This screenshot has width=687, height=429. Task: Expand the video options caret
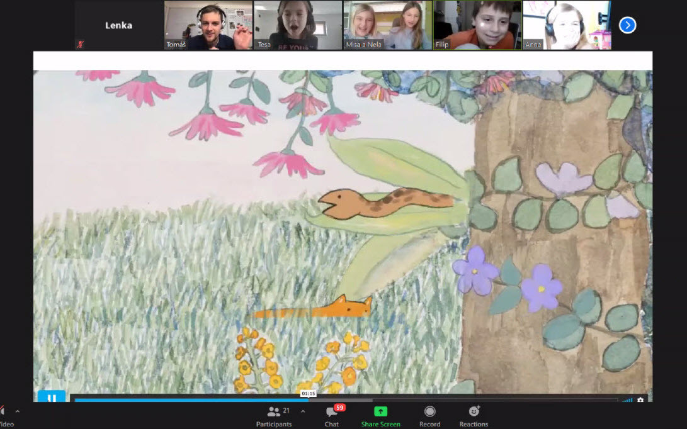(18, 411)
